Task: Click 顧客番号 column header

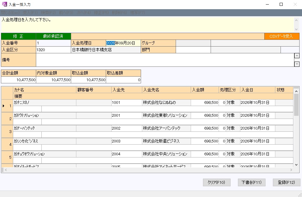Action: click(94, 90)
